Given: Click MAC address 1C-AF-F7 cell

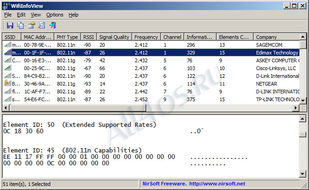Looking at the screenshot, I should (37, 92).
